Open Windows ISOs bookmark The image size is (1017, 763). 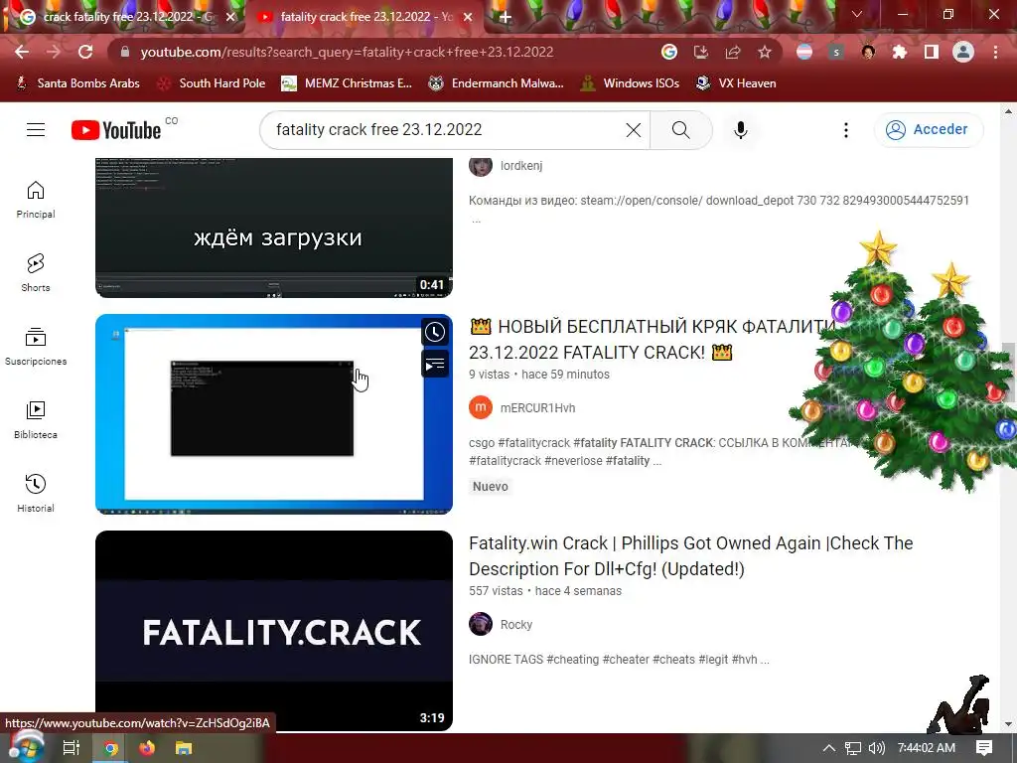pyautogui.click(x=630, y=83)
